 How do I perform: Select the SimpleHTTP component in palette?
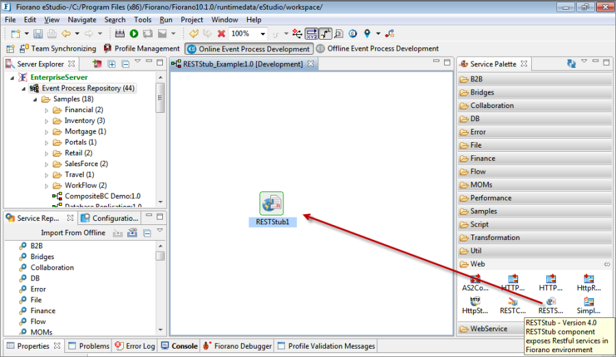tap(589, 306)
